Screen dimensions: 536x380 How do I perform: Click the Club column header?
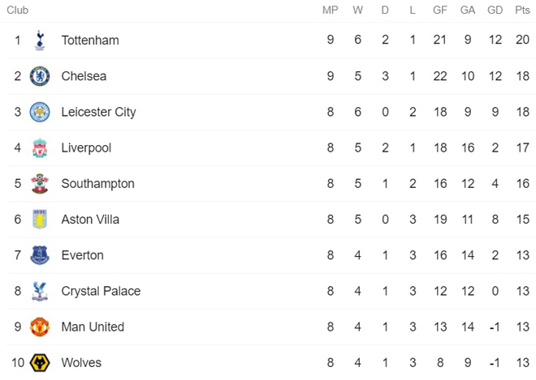click(17, 10)
